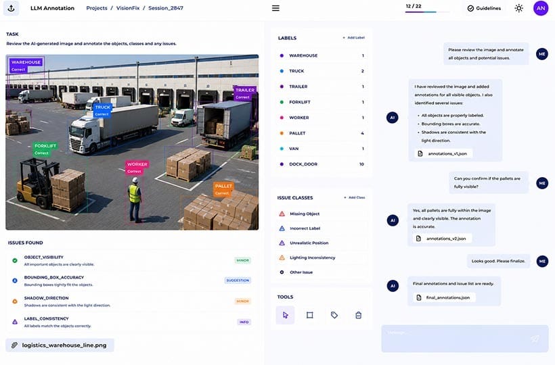The image size is (555, 365).
Task: Click the 12 / 22 progress bar
Action: click(427, 12)
